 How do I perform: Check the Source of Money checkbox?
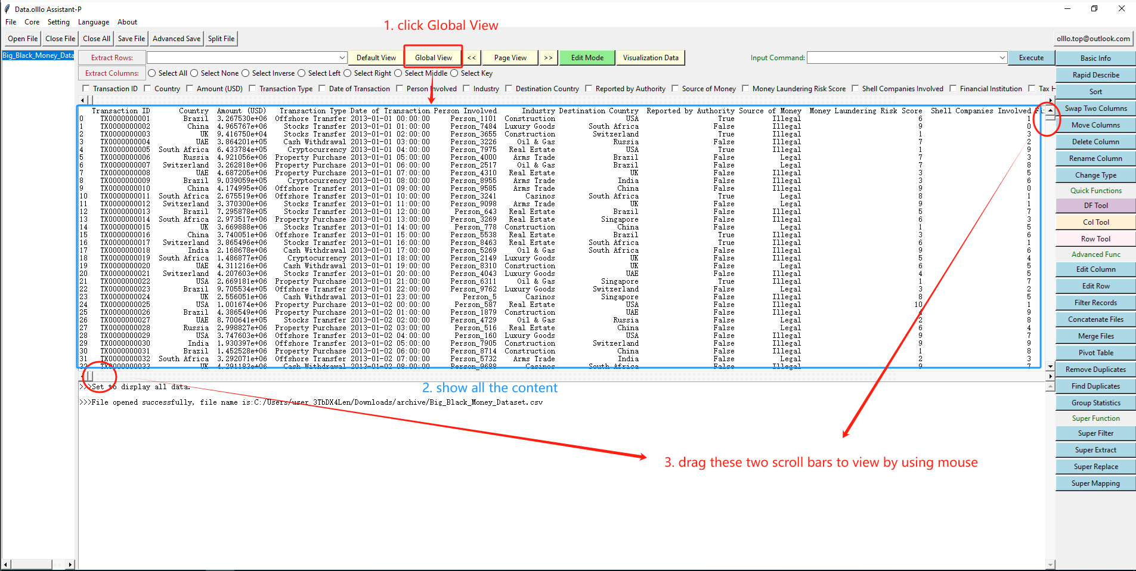pyautogui.click(x=675, y=89)
